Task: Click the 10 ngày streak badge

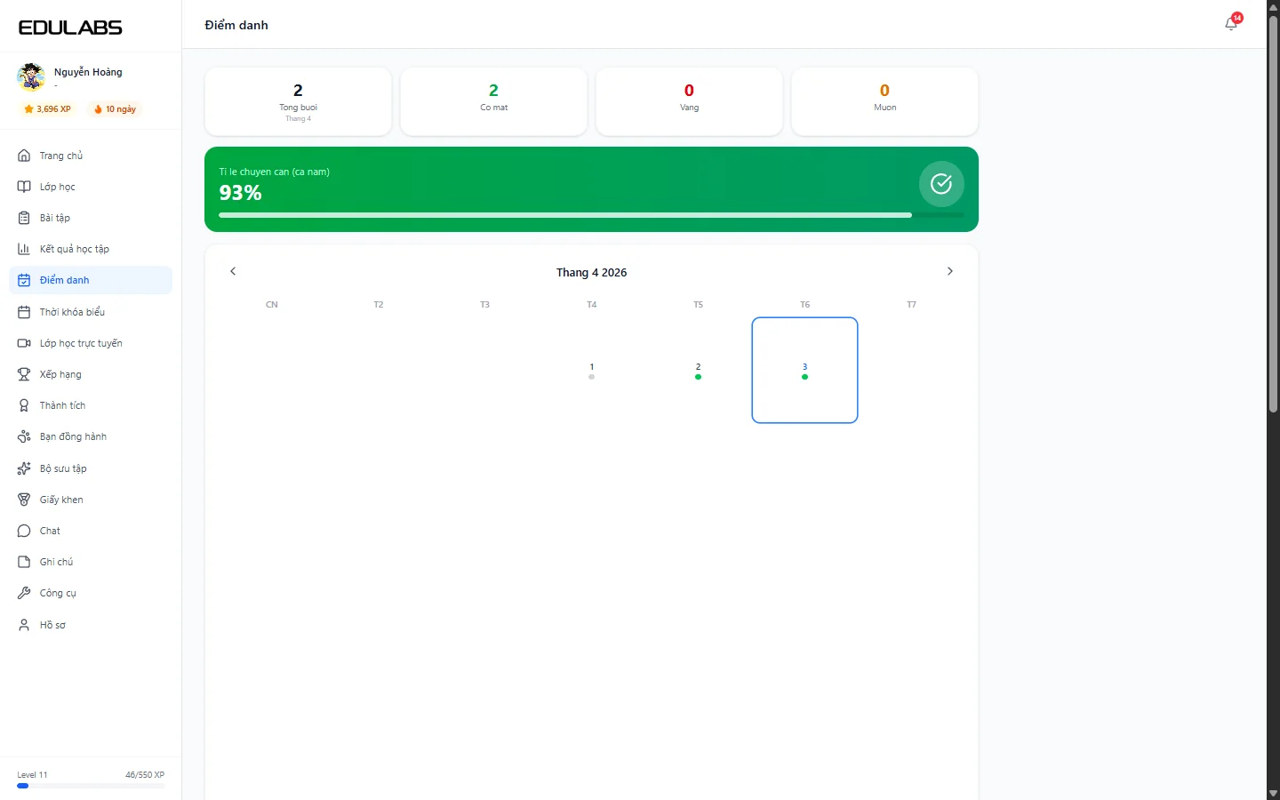Action: (115, 109)
